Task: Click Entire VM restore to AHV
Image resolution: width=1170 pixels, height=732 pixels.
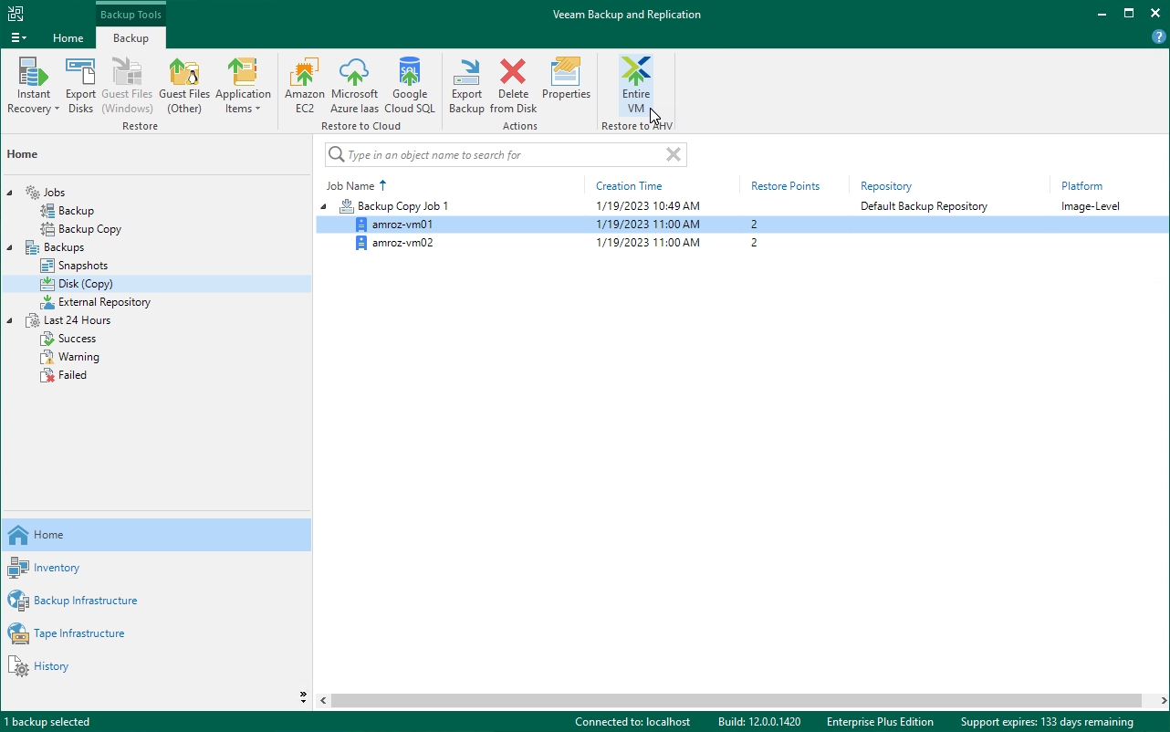Action: click(636, 86)
